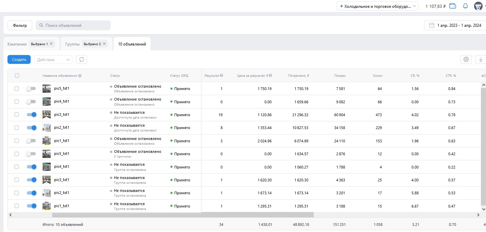Viewport: 486px width, 232px height.
Task: Tick the select-all checkbox in header
Action: (x=17, y=75)
